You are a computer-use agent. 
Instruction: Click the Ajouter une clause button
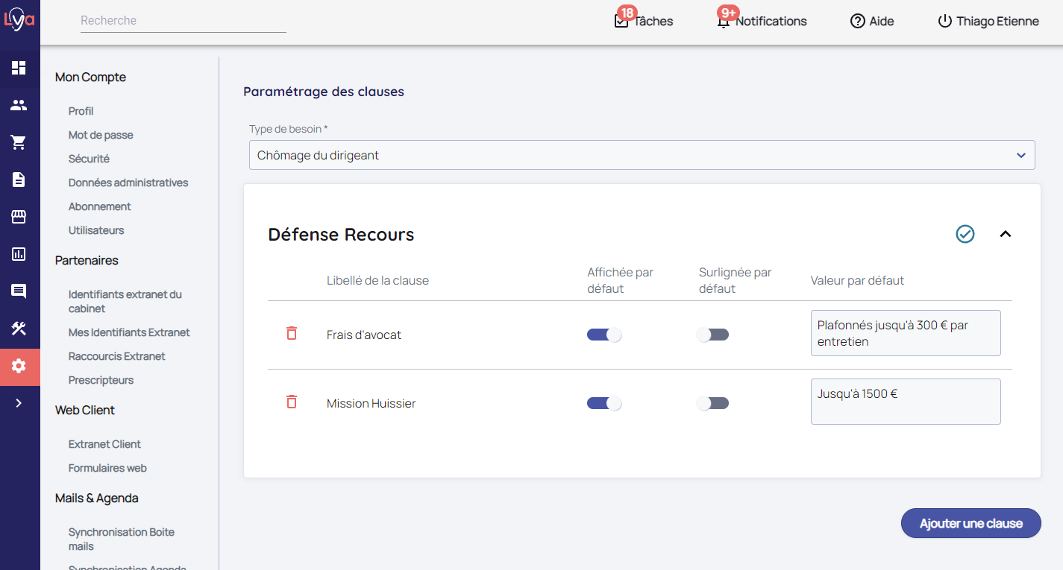[x=971, y=523]
